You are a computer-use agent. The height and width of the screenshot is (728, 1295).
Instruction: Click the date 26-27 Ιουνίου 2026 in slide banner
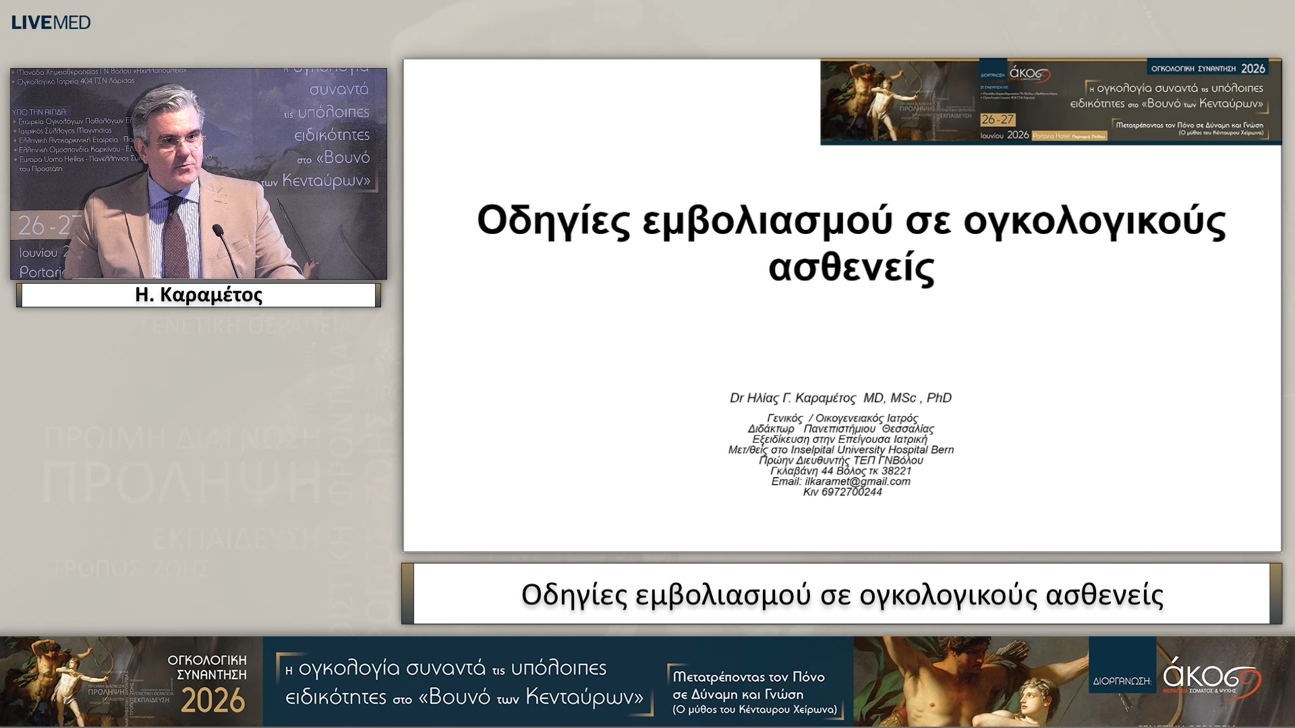tap(1004, 127)
